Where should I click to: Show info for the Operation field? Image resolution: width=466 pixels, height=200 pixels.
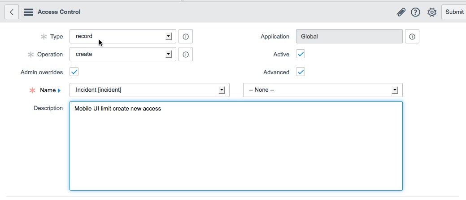(186, 54)
